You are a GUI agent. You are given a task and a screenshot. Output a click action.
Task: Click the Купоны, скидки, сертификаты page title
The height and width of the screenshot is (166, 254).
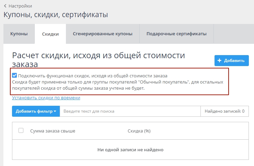[x=56, y=15]
